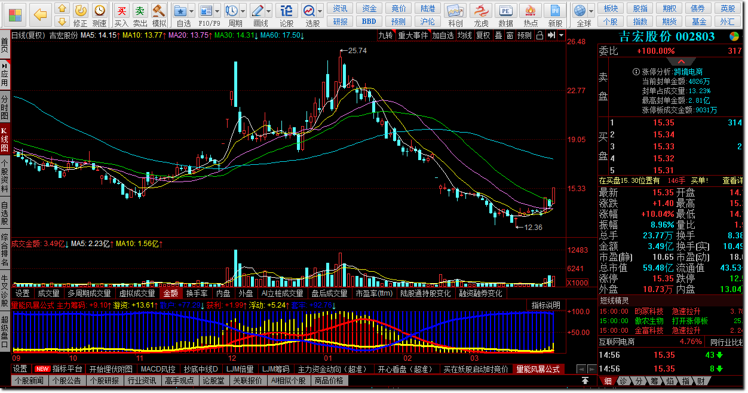The width and height of the screenshot is (748, 393).
Task: Open the 数据 PE data icon
Action: point(505,11)
